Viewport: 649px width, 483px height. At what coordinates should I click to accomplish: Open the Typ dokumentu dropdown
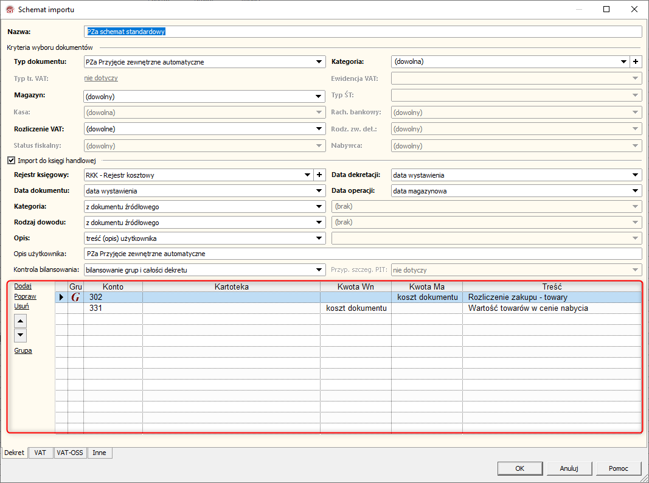click(x=319, y=62)
